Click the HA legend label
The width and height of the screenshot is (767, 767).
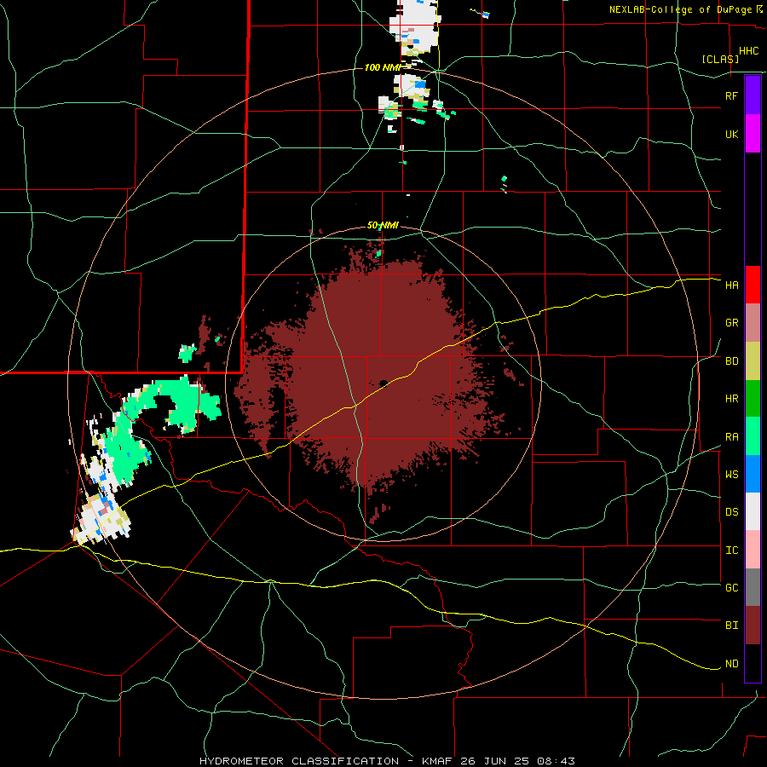[x=731, y=285]
